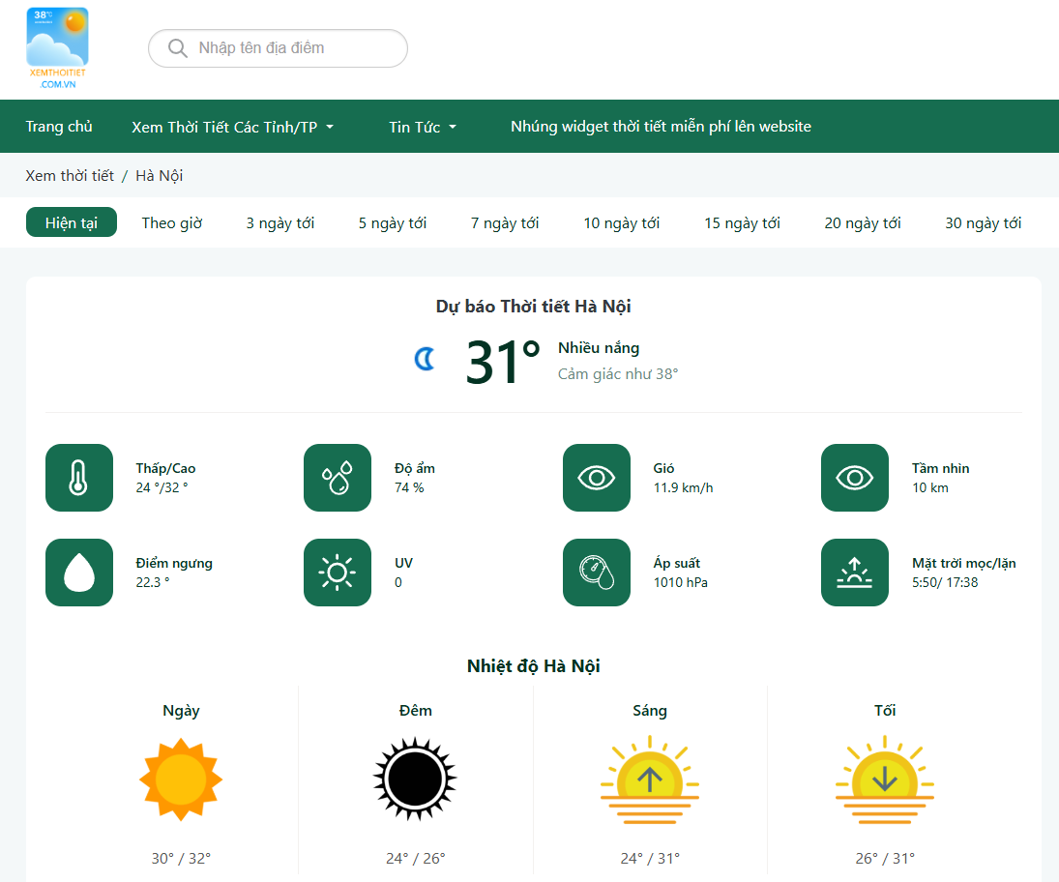
Task: Click the XemThoiTiet site logo
Action: pyautogui.click(x=58, y=48)
